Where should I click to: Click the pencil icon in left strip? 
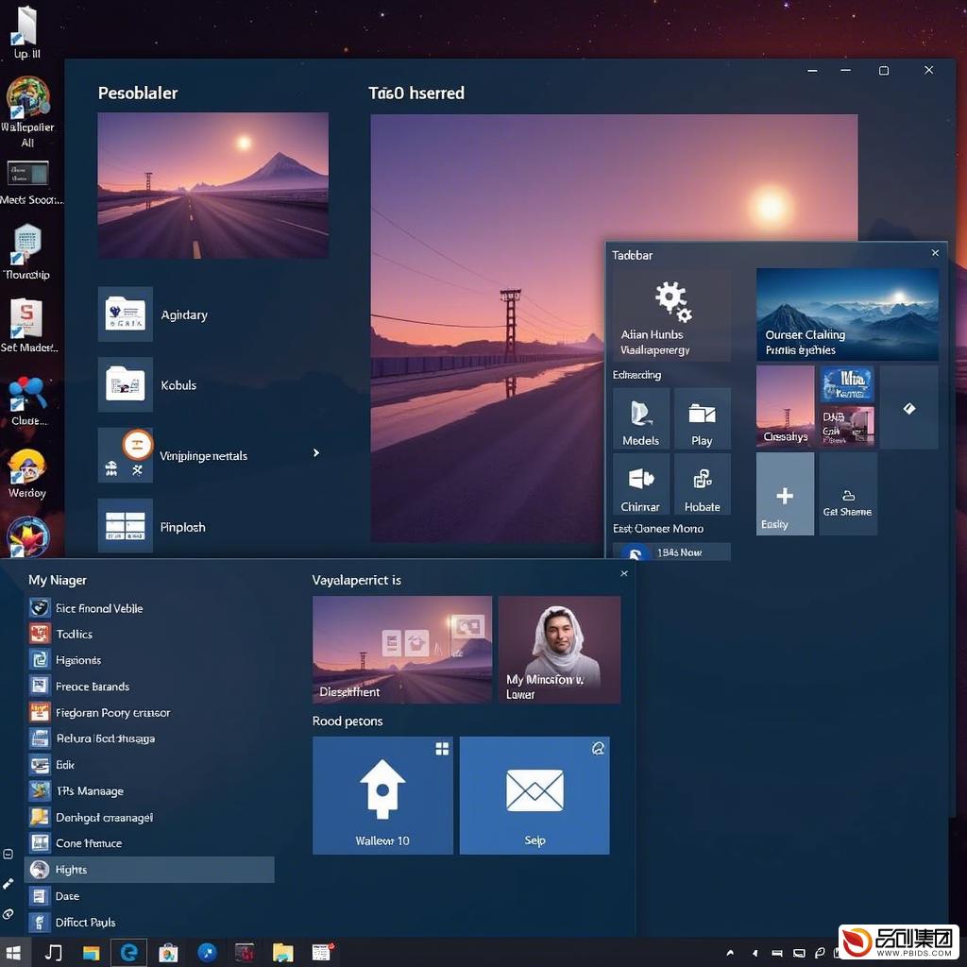coord(8,884)
